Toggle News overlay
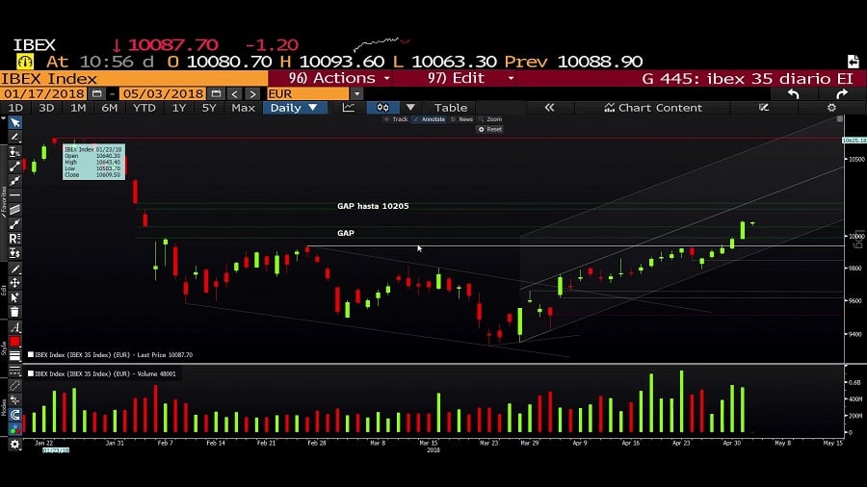The height and width of the screenshot is (487, 867). 461,119
